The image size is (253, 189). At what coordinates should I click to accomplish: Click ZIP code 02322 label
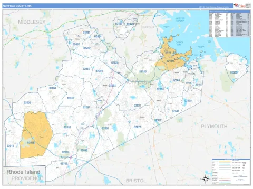158,120
